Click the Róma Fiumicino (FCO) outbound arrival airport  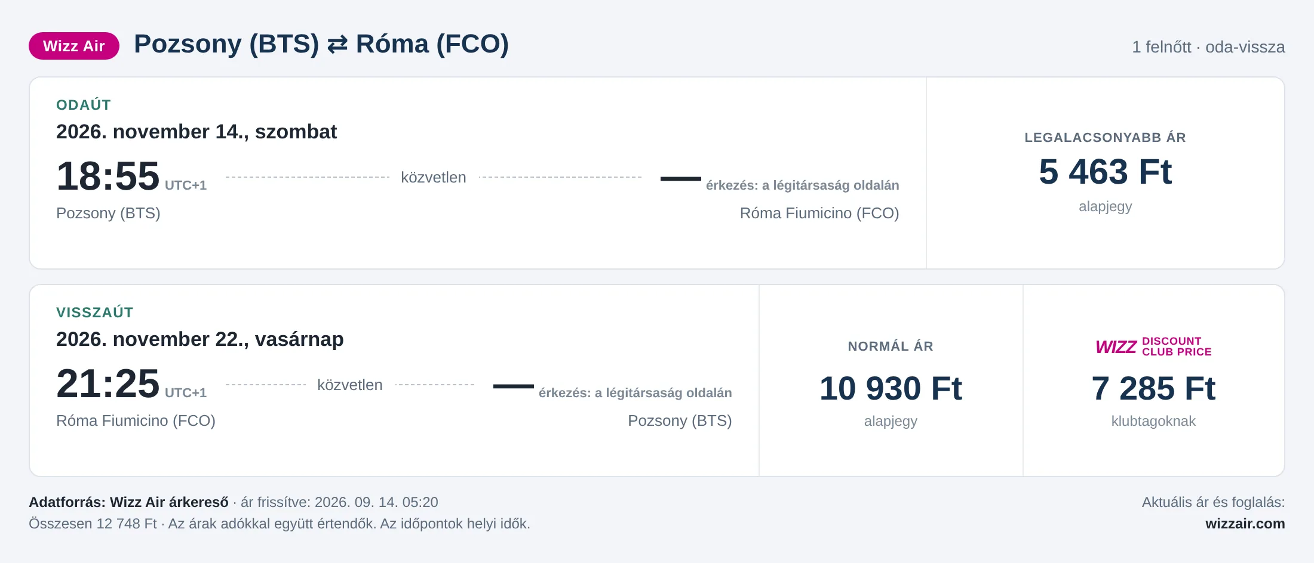click(819, 213)
